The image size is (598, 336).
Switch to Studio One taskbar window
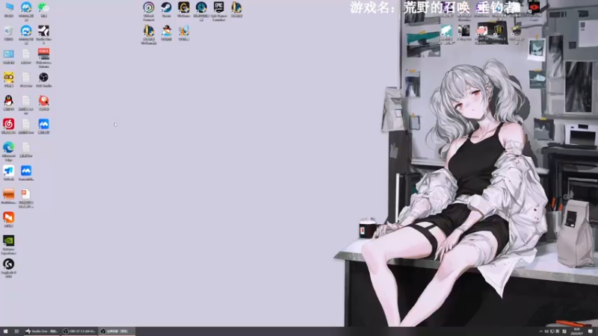tap(41, 331)
